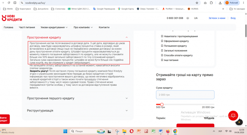Select the Загальні положення category
The image size is (247, 135).
tap(174, 51)
